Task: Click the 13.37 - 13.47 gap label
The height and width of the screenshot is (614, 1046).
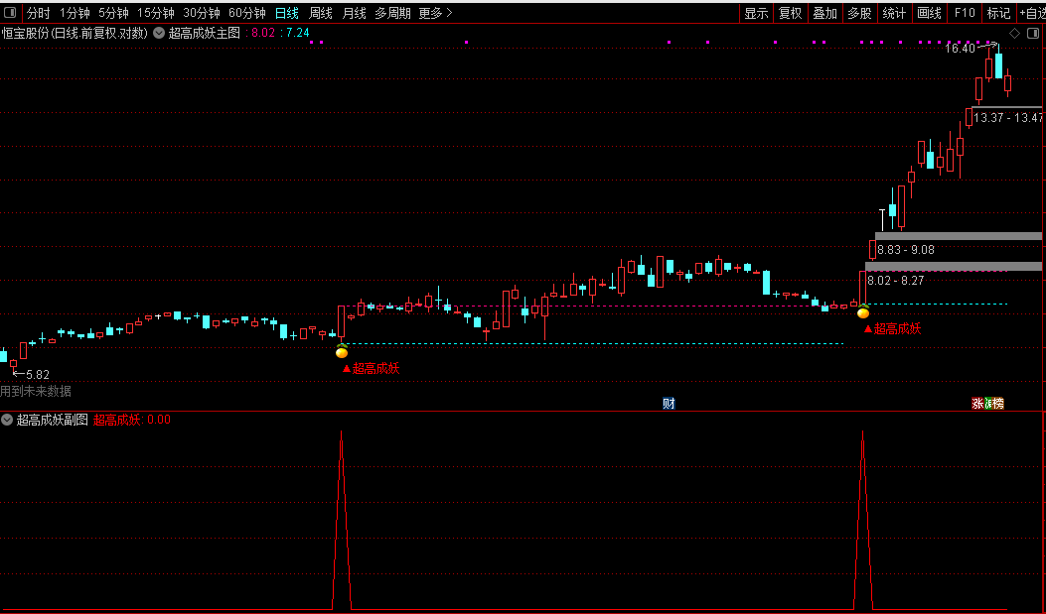Action: [1008, 118]
